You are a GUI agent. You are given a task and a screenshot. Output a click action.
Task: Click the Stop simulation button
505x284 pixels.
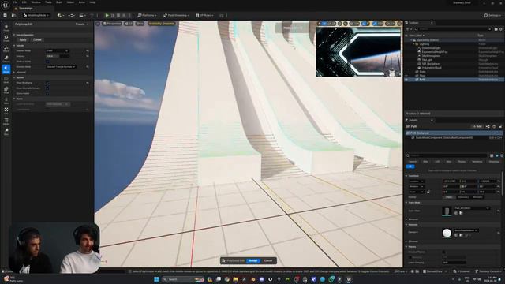[x=118, y=15]
